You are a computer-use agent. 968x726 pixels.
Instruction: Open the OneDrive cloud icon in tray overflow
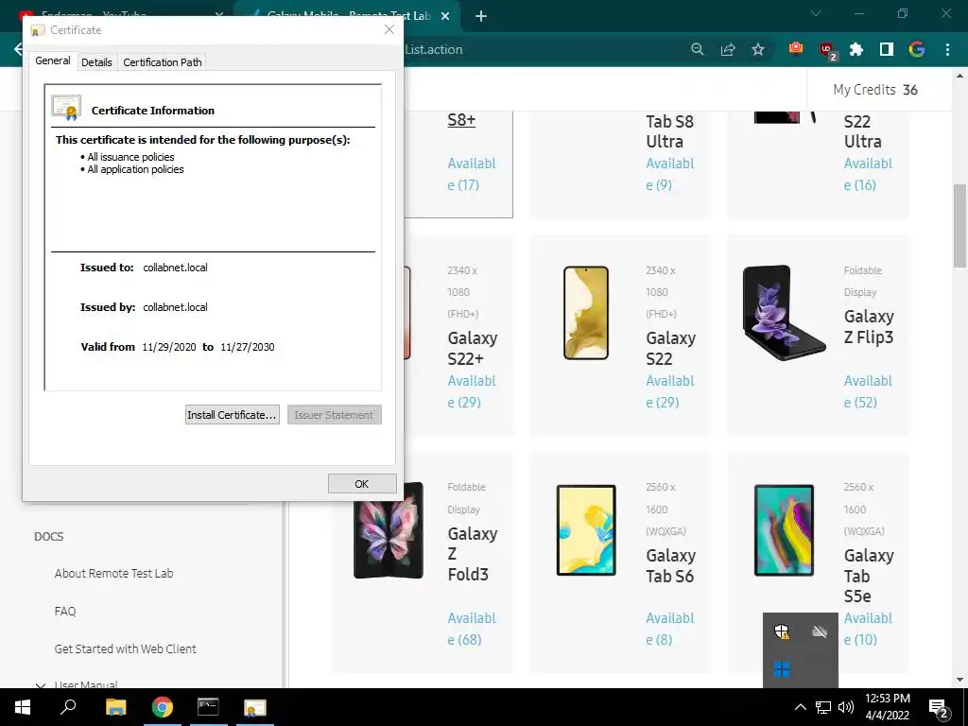[820, 631]
